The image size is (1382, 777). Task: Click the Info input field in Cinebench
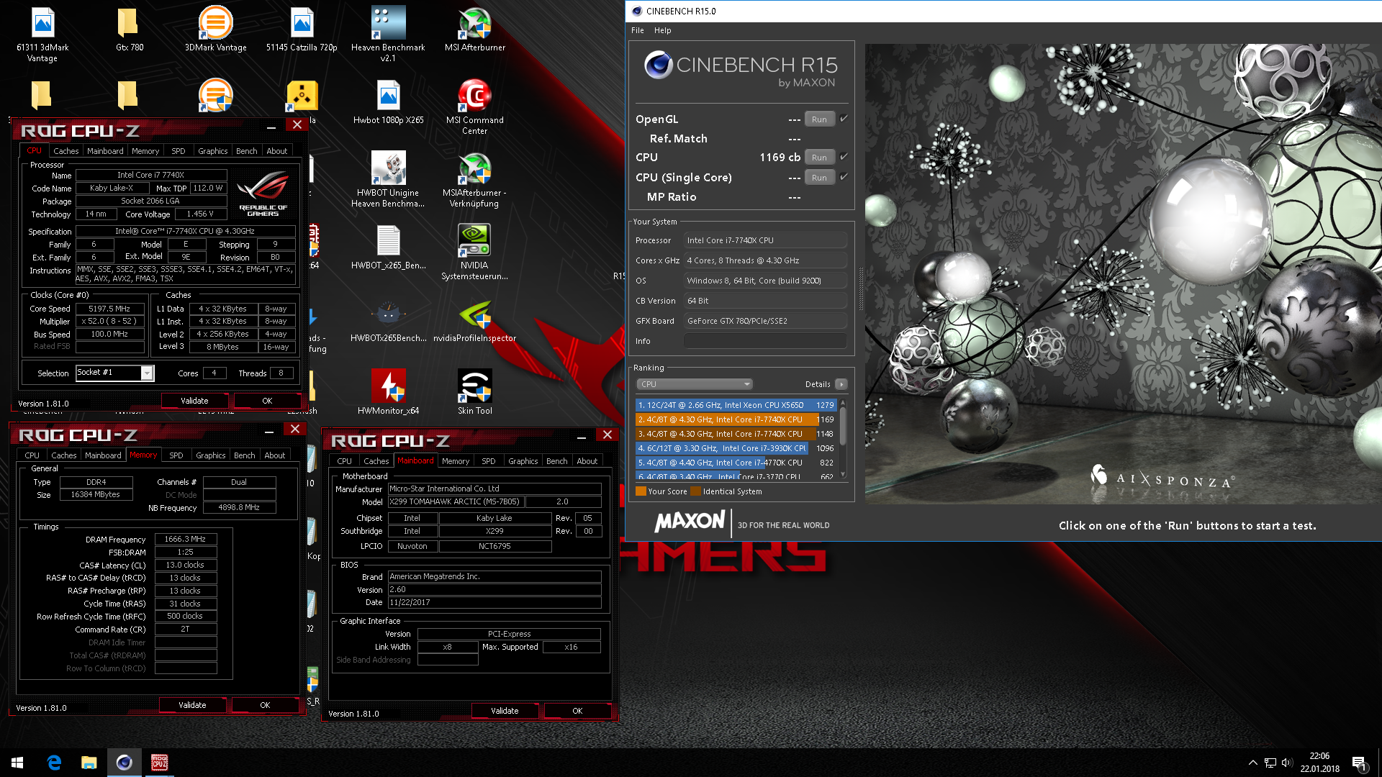pos(765,341)
